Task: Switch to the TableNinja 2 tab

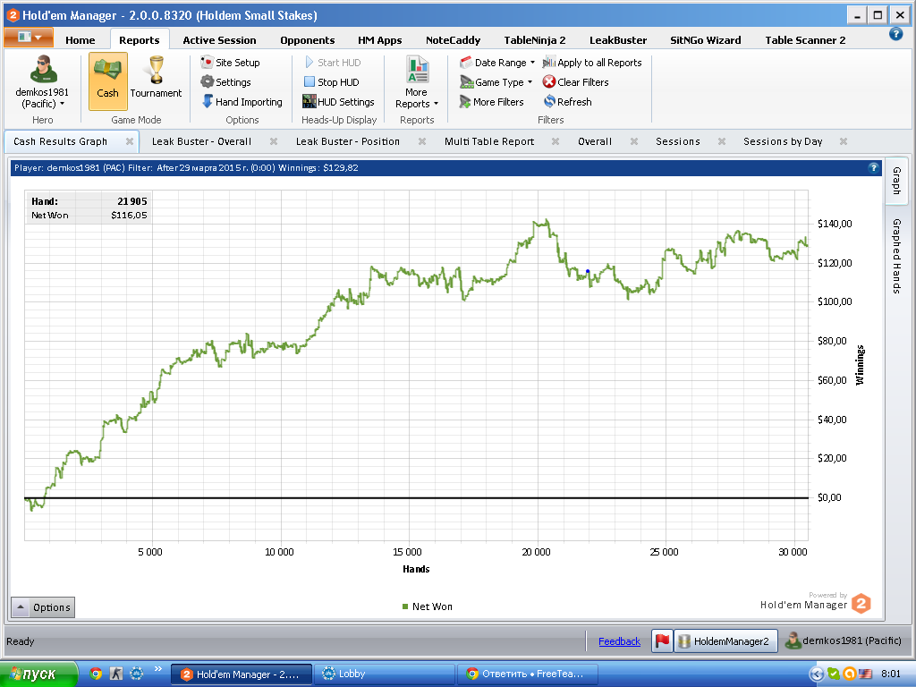Action: click(535, 40)
